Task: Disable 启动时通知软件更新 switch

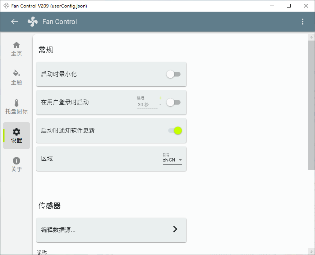Action: tap(175, 131)
